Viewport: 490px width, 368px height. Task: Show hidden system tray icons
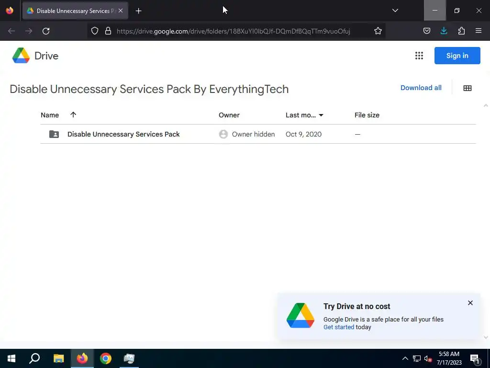click(x=405, y=358)
